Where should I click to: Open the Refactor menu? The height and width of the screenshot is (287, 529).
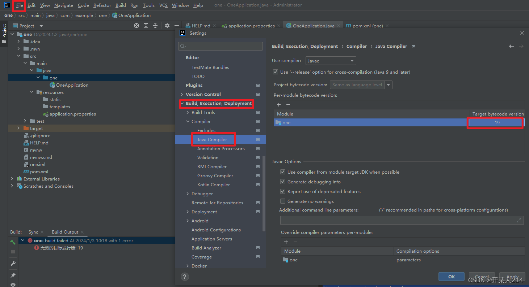coord(102,5)
